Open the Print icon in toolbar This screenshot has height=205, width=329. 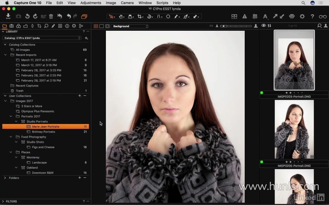tap(292, 16)
